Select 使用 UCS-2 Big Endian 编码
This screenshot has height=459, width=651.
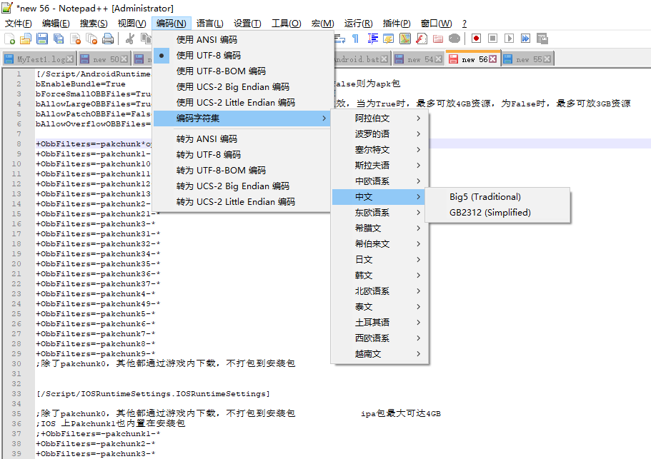pyautogui.click(x=243, y=86)
